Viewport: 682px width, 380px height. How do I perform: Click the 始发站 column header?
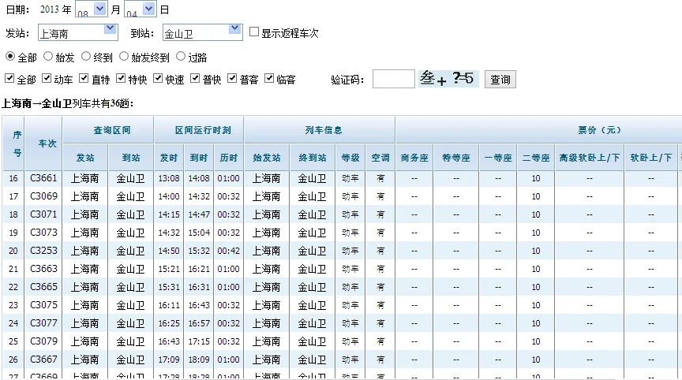[267, 158]
